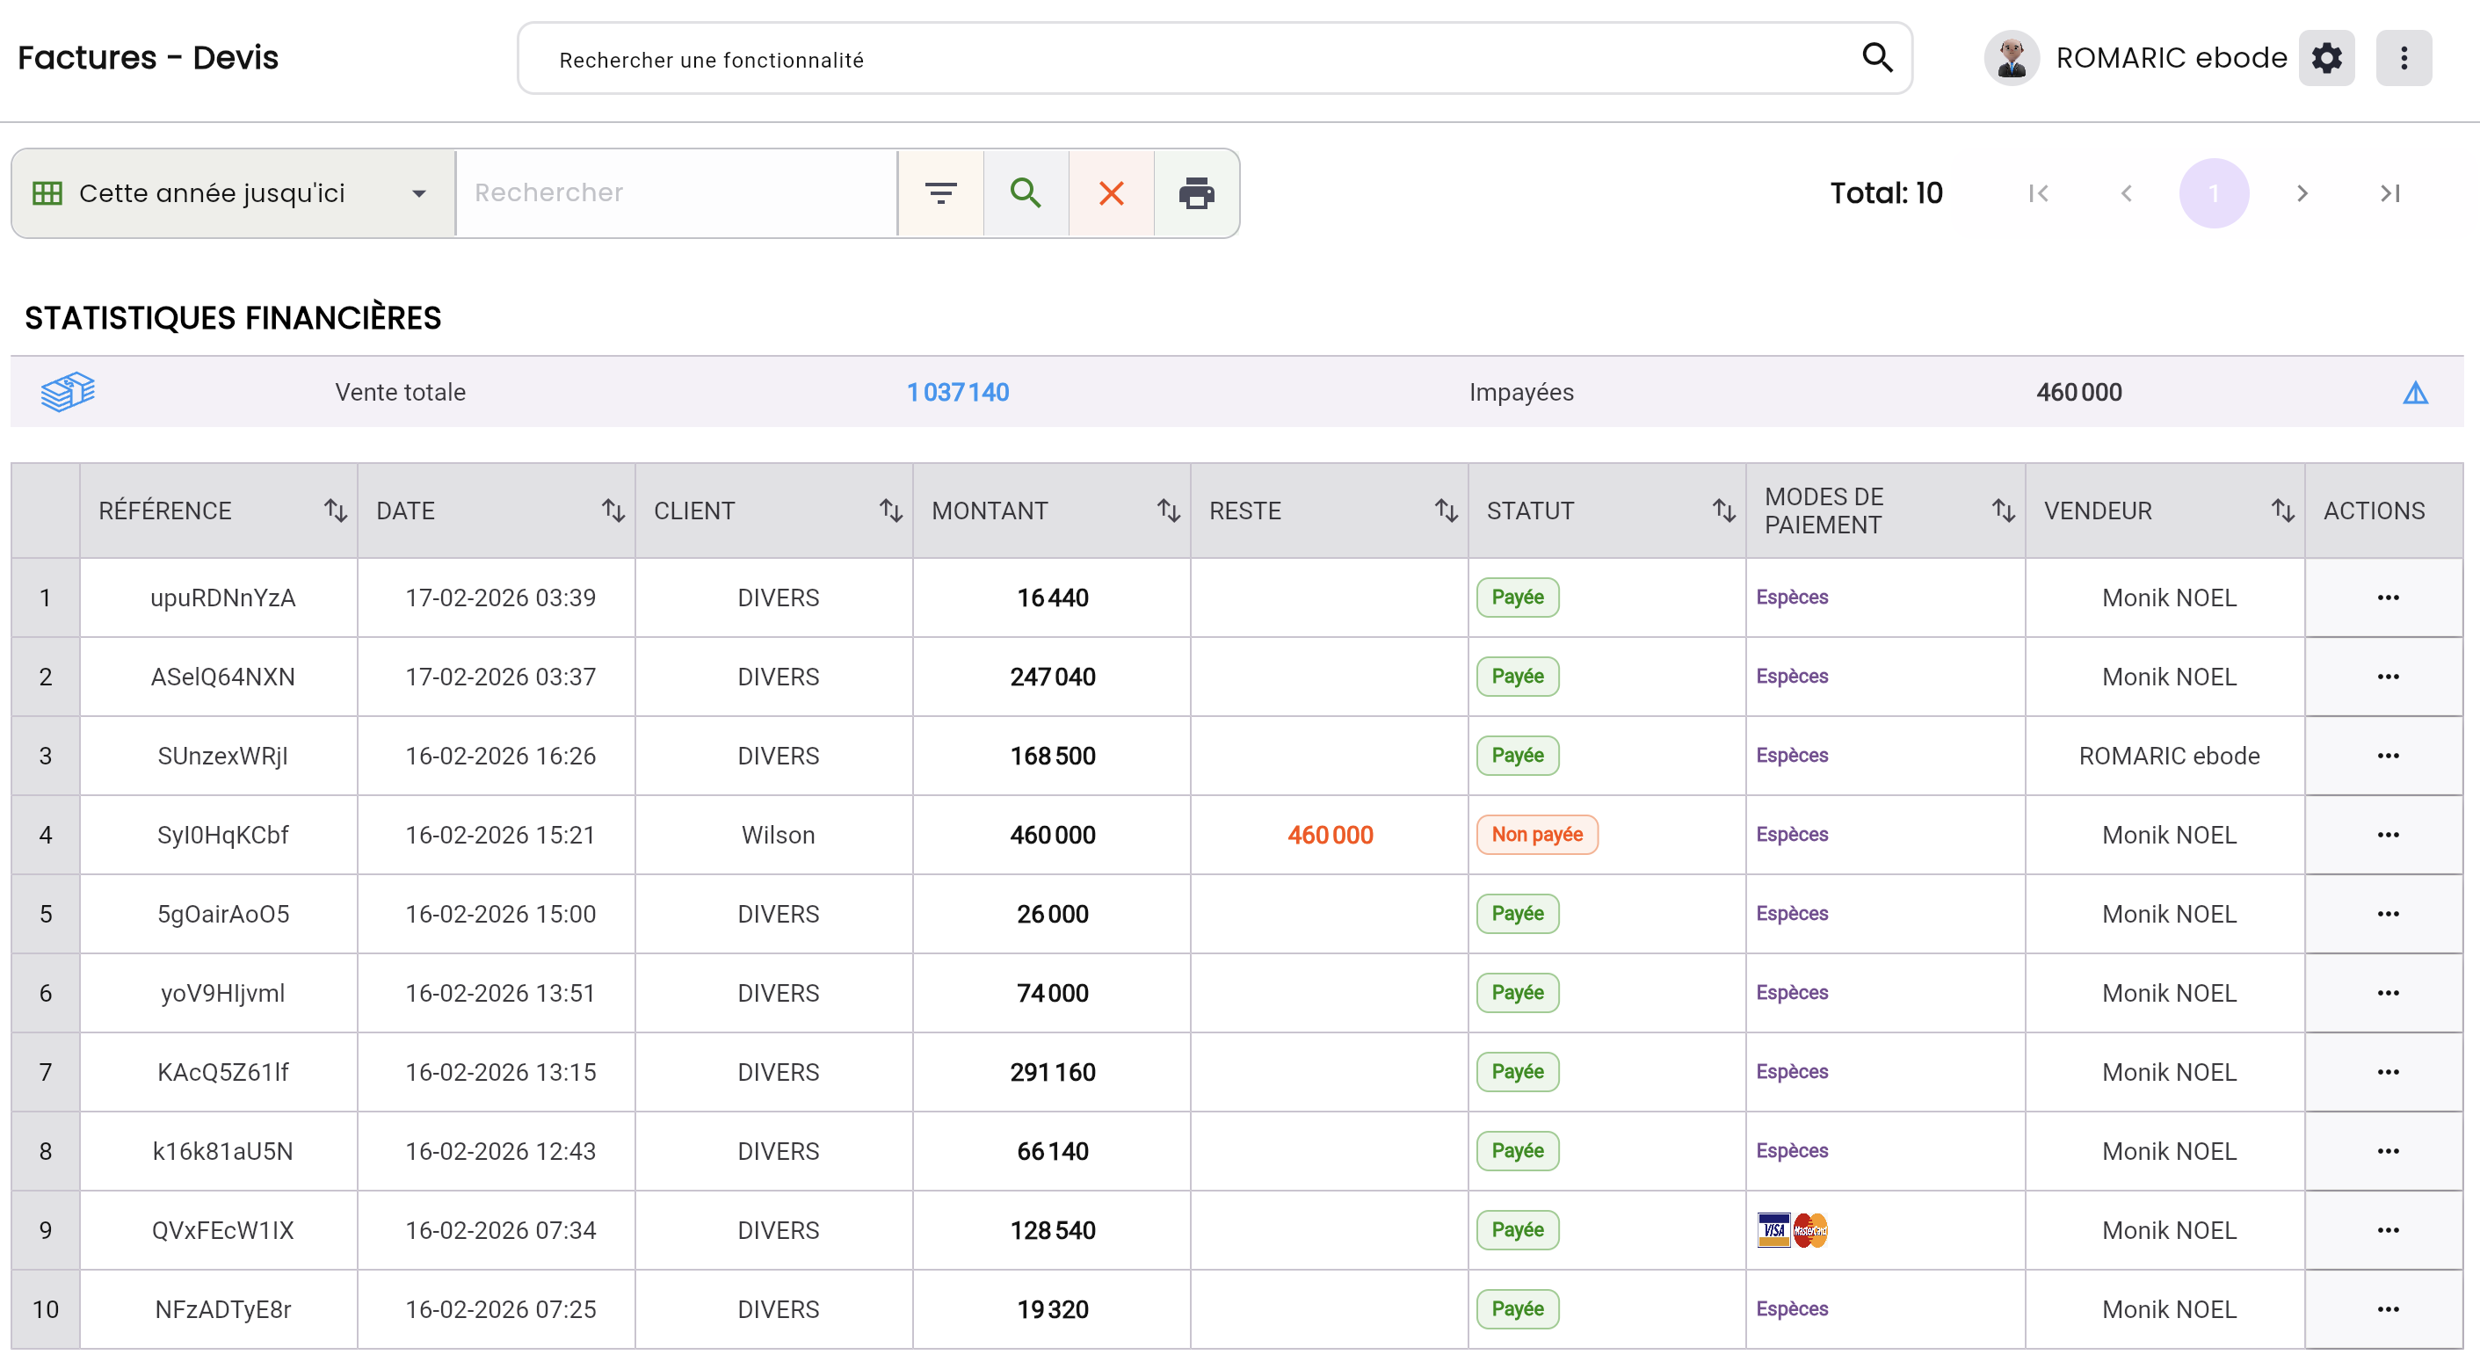Click the magnifier in the feature search bar
The width and height of the screenshot is (2480, 1369).
click(1876, 59)
